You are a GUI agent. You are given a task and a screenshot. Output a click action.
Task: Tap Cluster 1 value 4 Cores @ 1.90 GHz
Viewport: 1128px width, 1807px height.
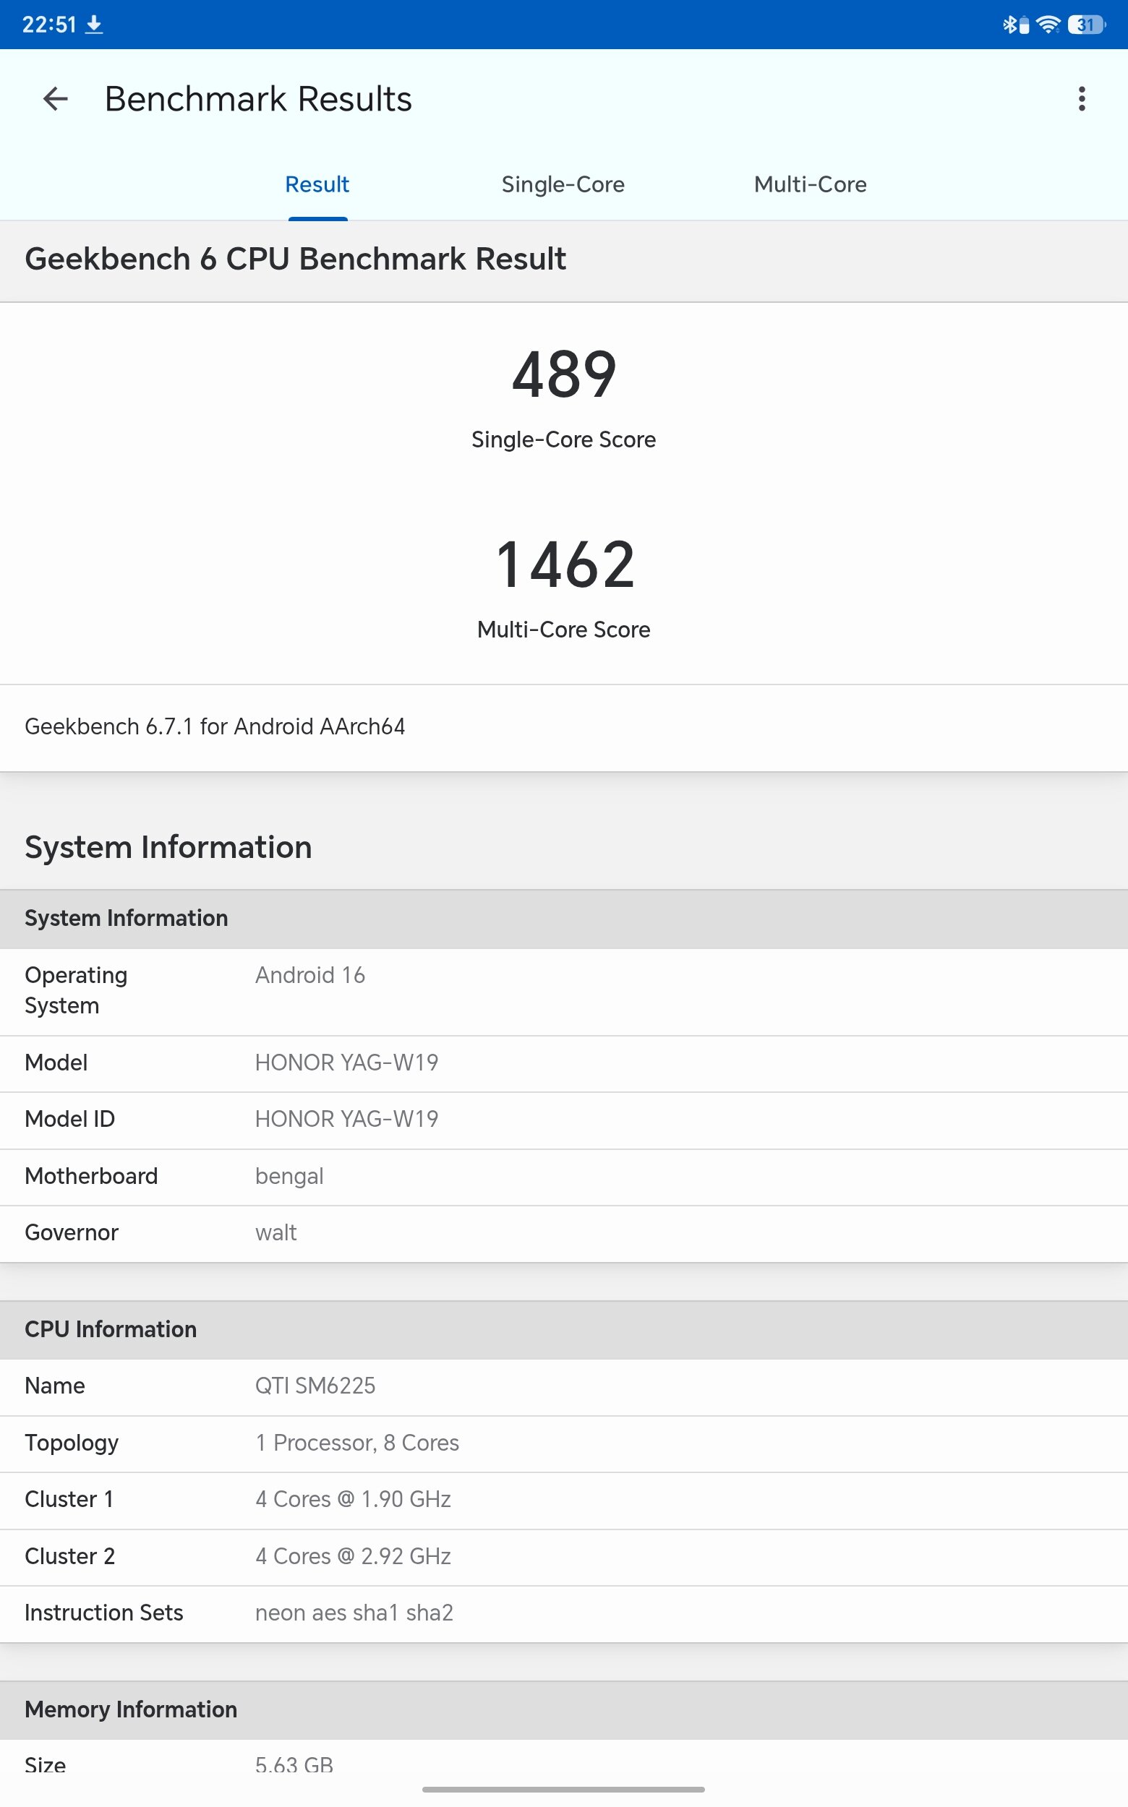(x=353, y=1499)
